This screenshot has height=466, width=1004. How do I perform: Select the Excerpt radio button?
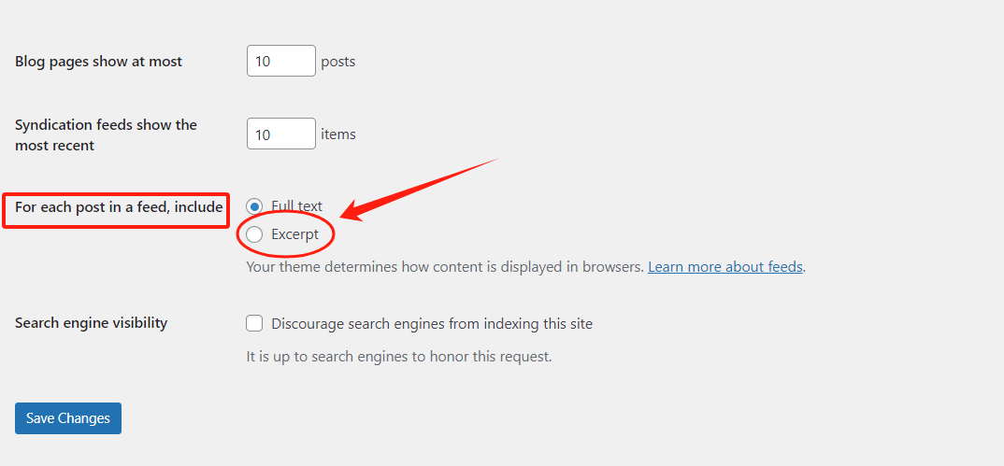click(254, 234)
